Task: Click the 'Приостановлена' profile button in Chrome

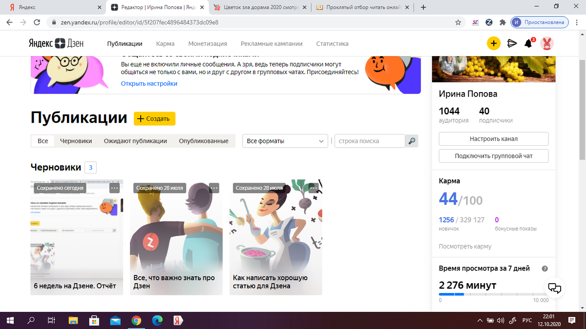Action: (540, 22)
